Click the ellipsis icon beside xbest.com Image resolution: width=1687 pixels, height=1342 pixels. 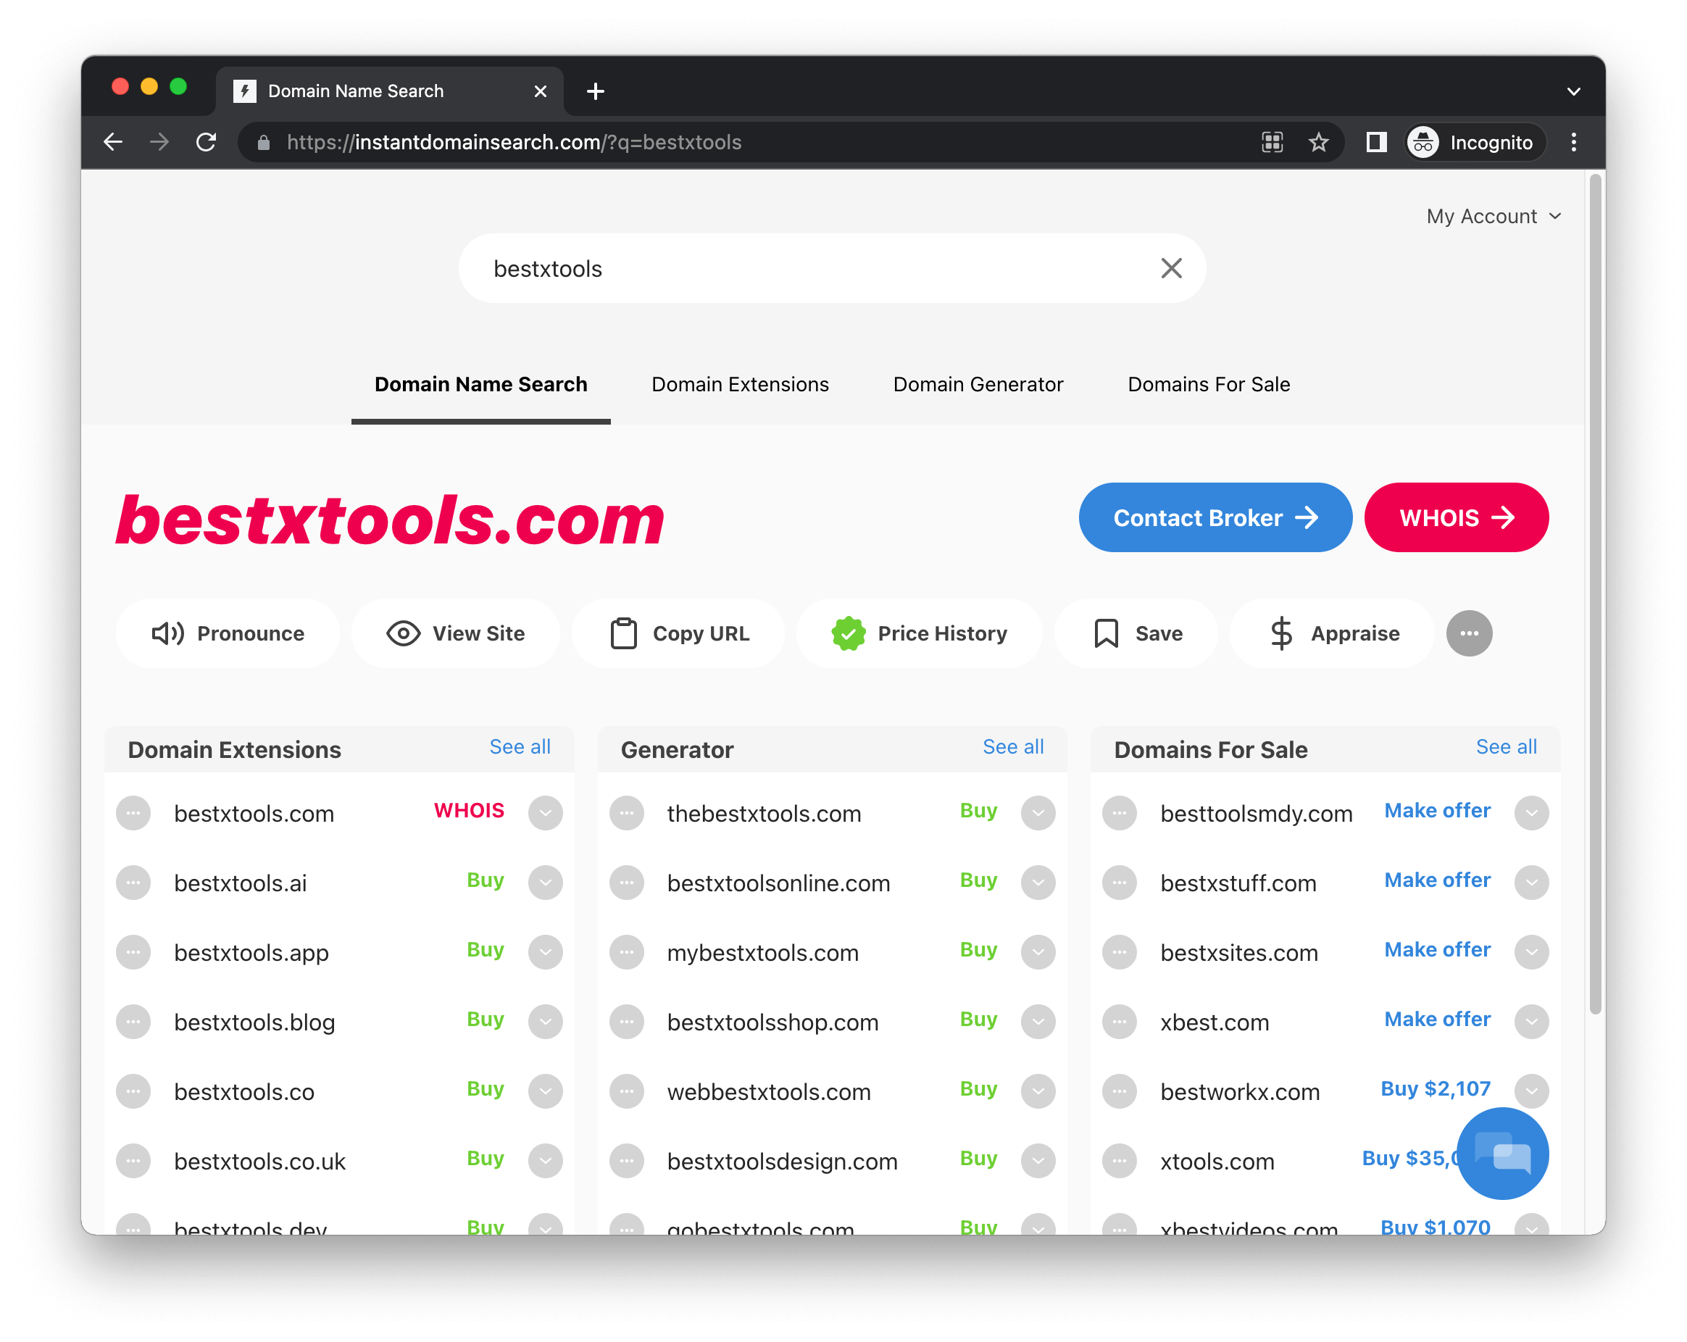[x=1120, y=1022]
